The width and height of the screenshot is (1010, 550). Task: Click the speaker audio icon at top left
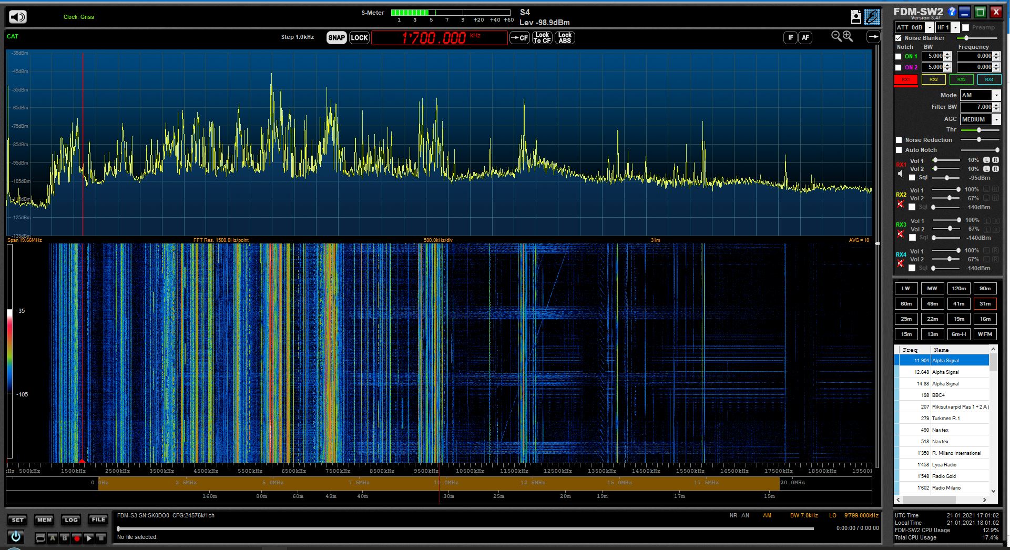tap(17, 17)
